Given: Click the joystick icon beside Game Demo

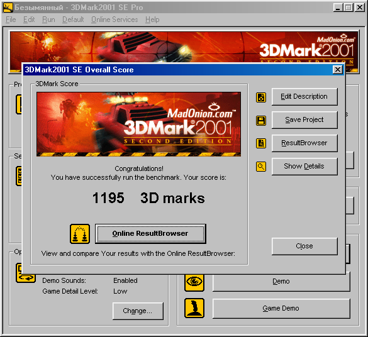Looking at the screenshot, I should click(x=194, y=308).
